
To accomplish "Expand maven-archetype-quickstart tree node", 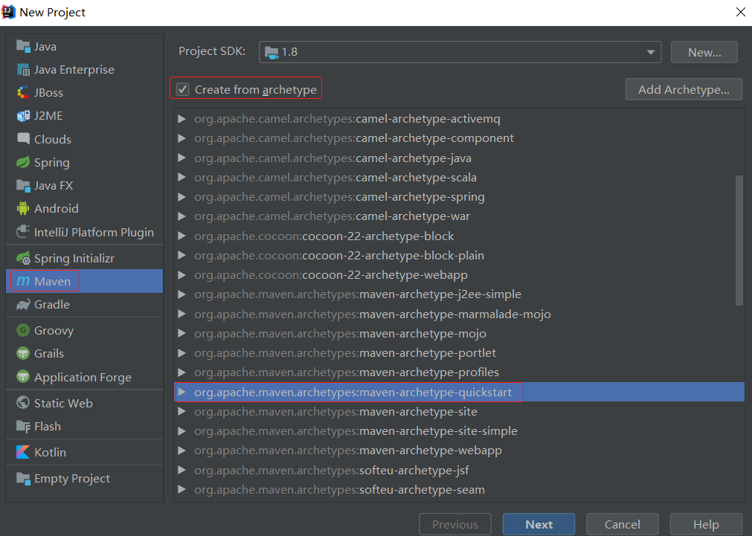I will tap(181, 392).
